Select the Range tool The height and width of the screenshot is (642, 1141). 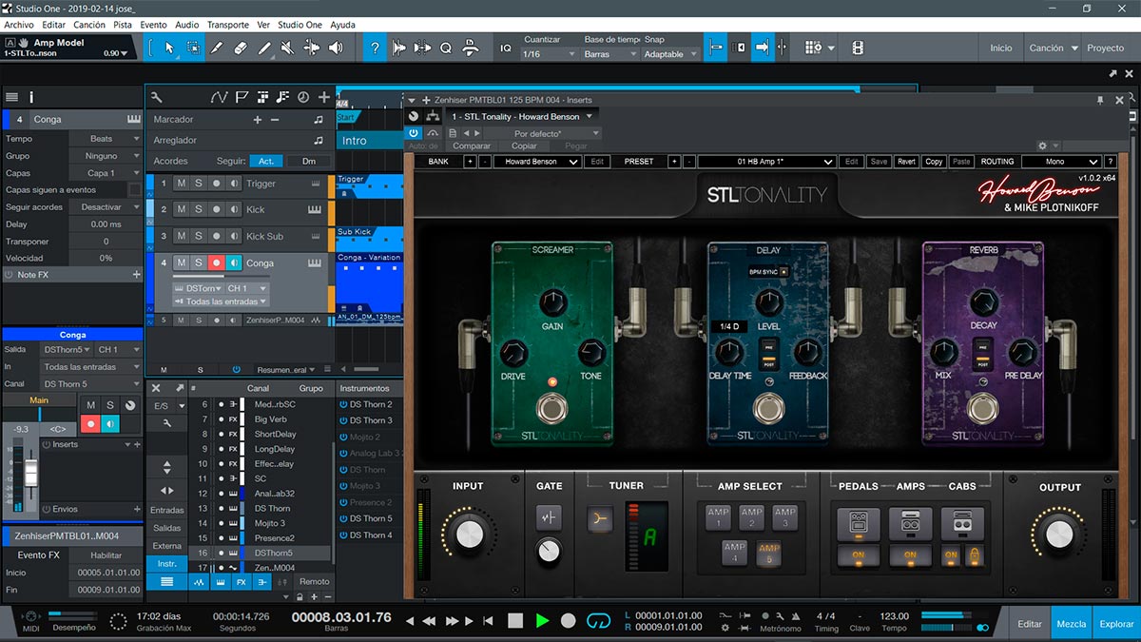(193, 48)
